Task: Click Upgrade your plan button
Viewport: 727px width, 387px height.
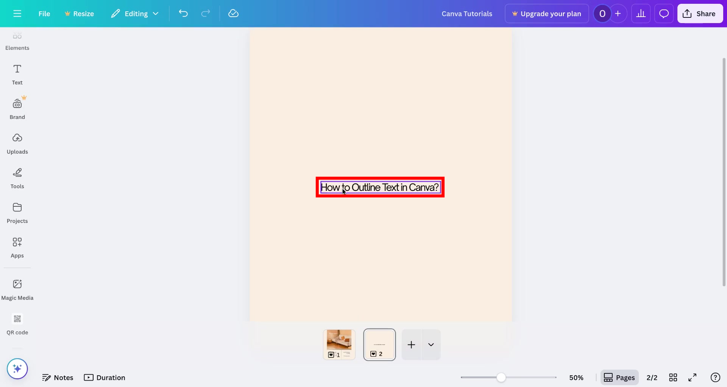Action: pos(546,14)
